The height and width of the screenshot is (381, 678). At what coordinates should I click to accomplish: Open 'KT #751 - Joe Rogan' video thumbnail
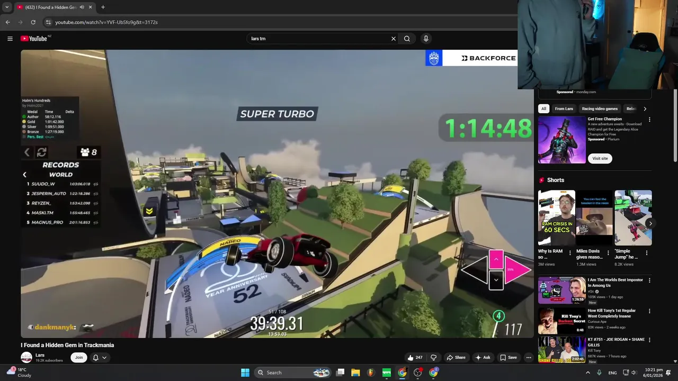click(x=562, y=350)
